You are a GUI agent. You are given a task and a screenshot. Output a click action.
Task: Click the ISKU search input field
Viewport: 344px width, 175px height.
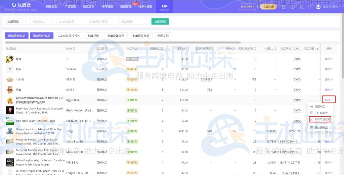(102, 21)
